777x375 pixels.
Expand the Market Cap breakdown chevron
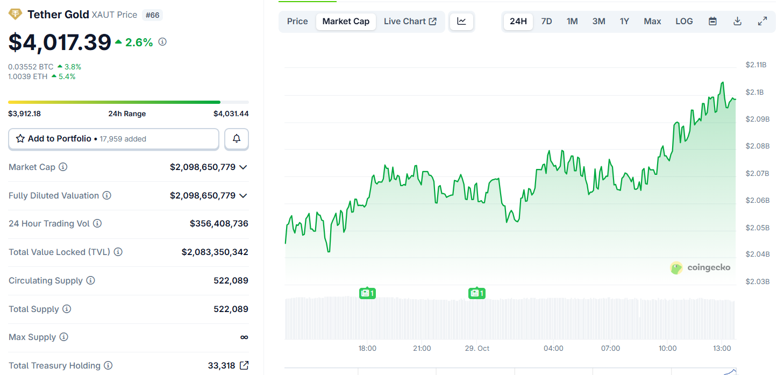point(243,167)
